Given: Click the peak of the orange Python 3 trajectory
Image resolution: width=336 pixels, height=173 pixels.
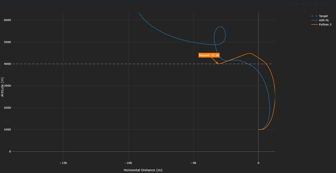Looking at the screenshot, I should [249, 53].
